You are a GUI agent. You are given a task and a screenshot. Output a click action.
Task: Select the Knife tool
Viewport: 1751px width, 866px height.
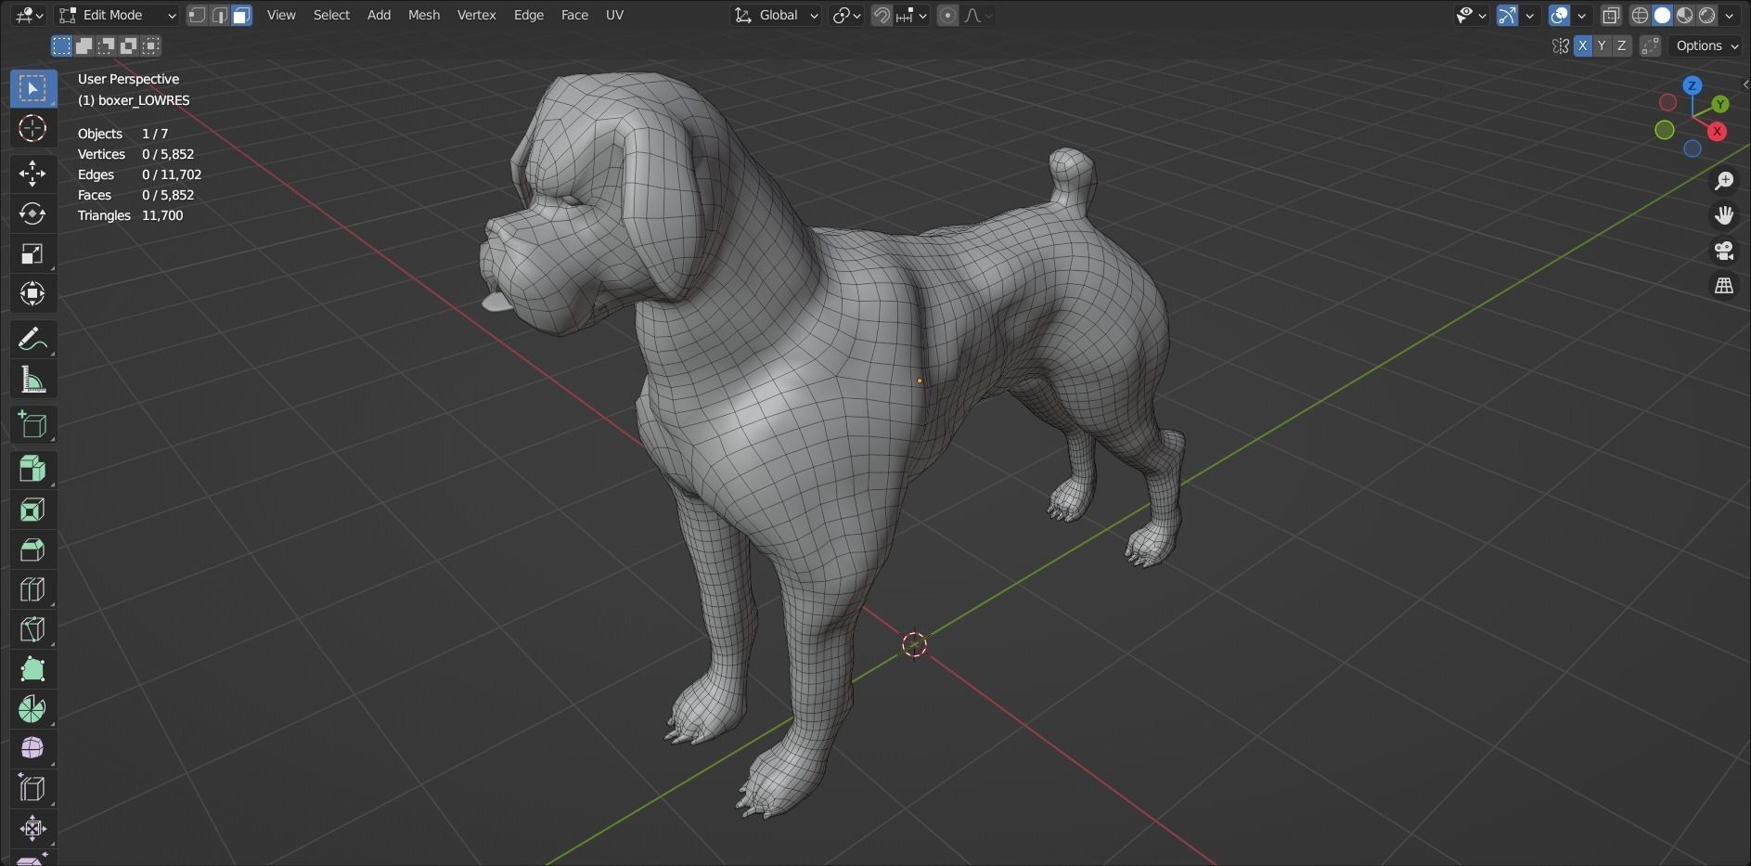(32, 629)
